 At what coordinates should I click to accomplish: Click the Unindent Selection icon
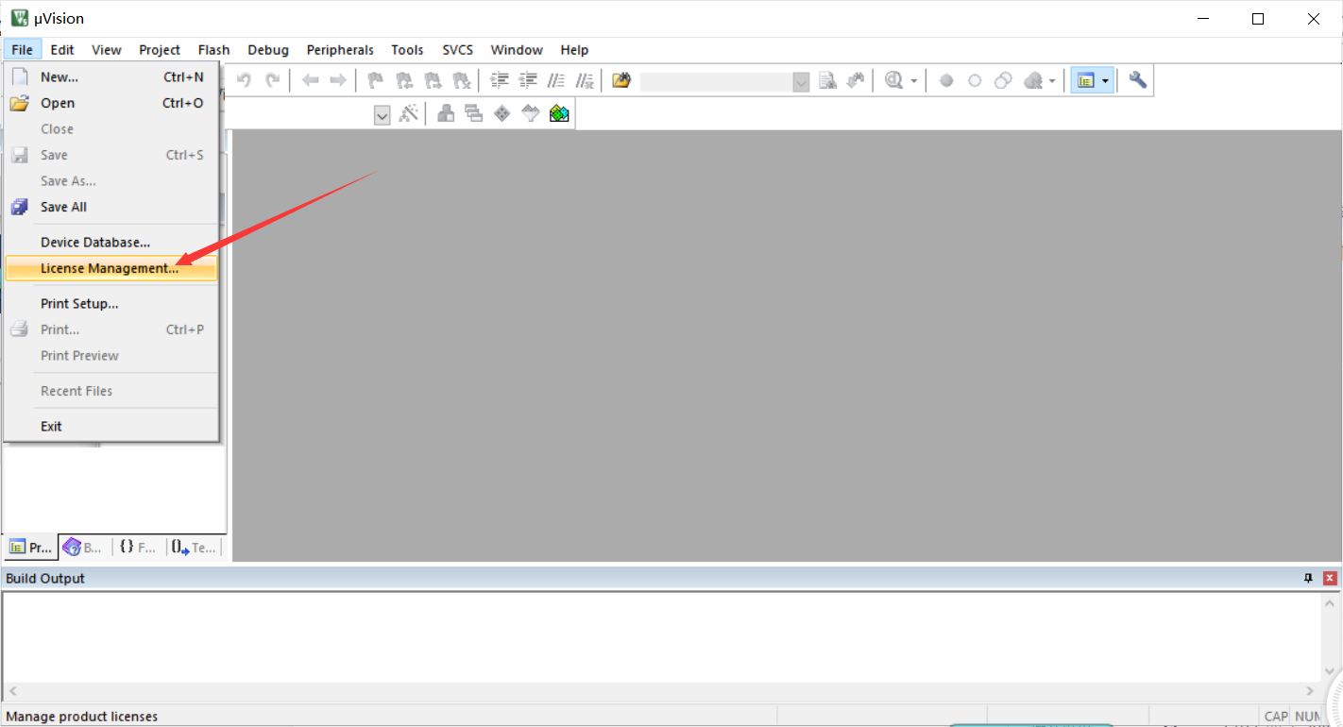[x=528, y=80]
